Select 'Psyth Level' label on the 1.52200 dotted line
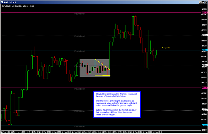The width and height of the screenshot is (208, 134). click(x=80, y=111)
